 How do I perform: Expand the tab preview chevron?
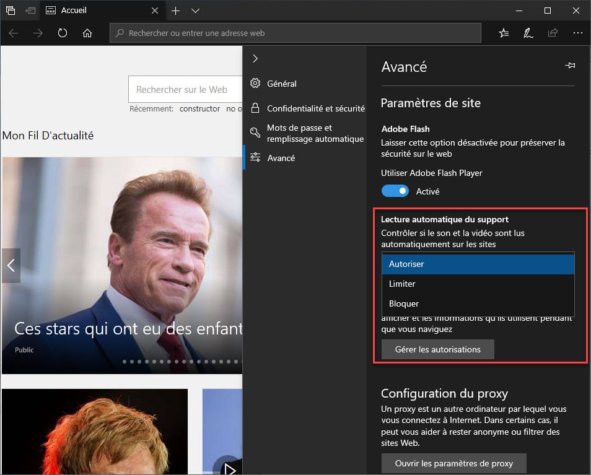tap(195, 11)
